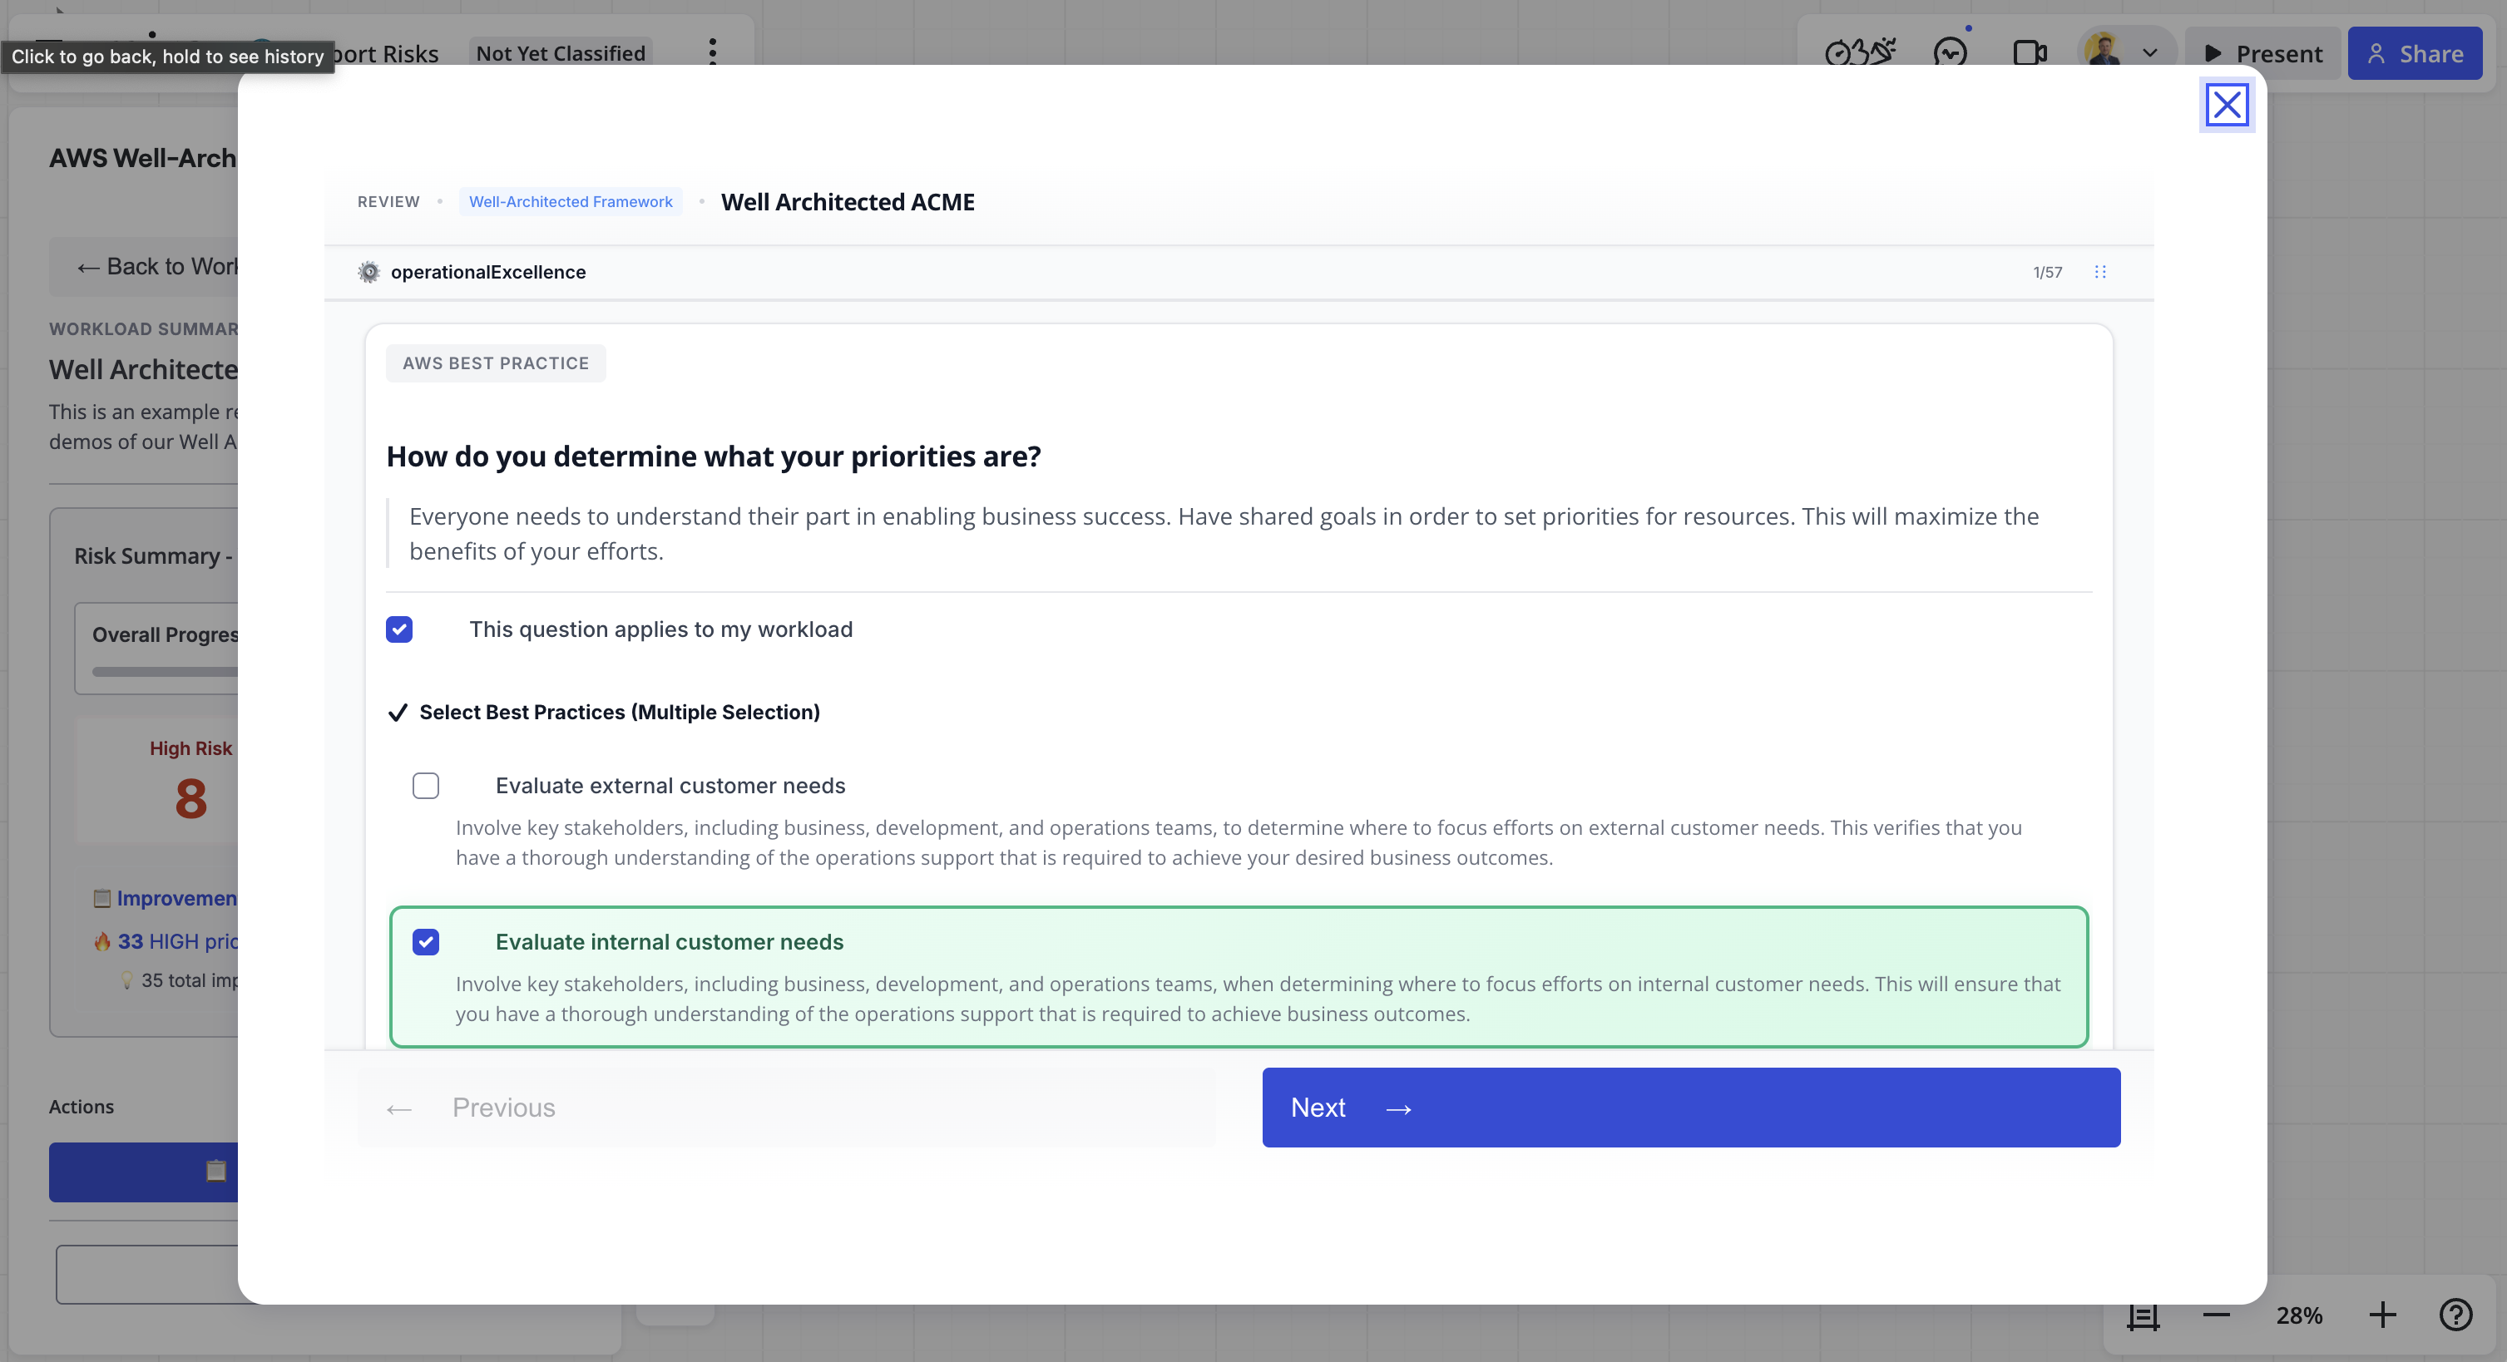Select the Well-Architected Framework breadcrumb
2507x1362 pixels.
(x=571, y=201)
